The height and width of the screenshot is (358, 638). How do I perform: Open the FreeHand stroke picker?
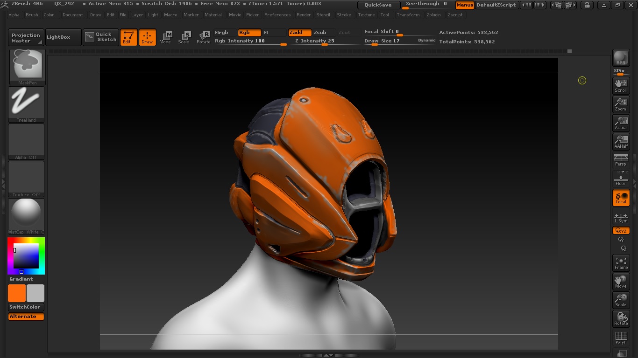[26, 104]
